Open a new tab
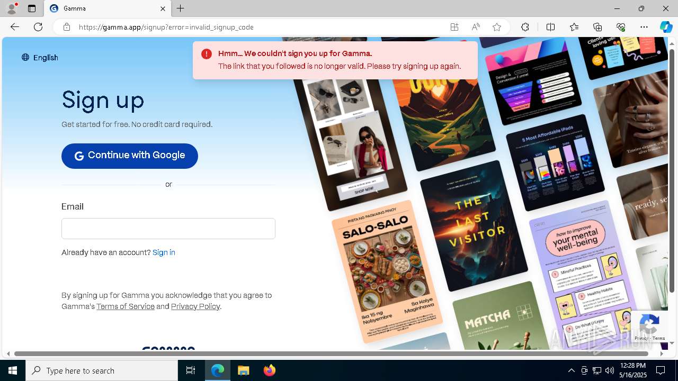The width and height of the screenshot is (678, 381). click(181, 8)
